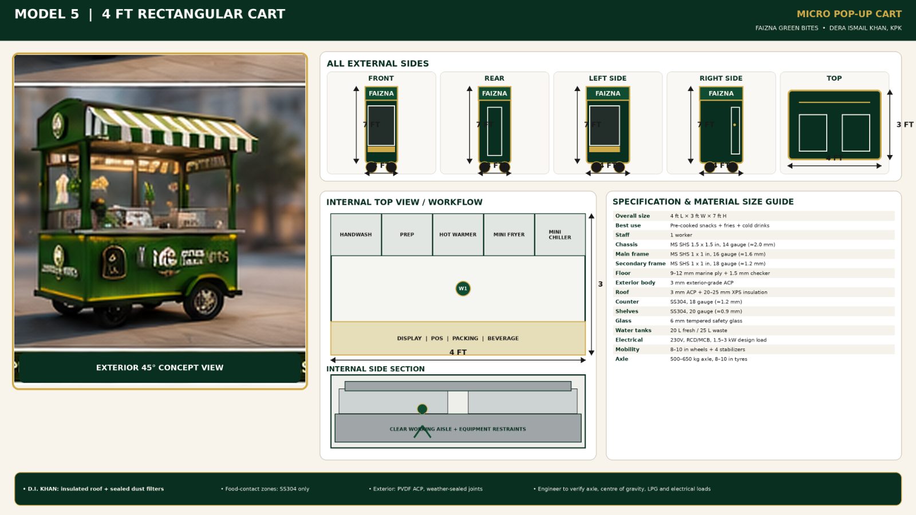The height and width of the screenshot is (515, 916).
Task: Click the CLEAR WORKING AISLE label
Action: click(458, 429)
